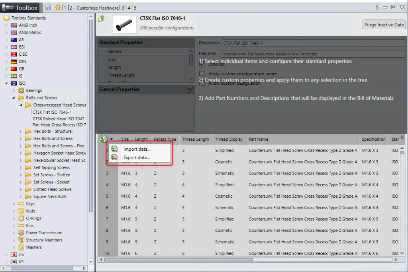Collapse the ISO standard node
Viewport: 408px width, 272px height.
[6, 83]
